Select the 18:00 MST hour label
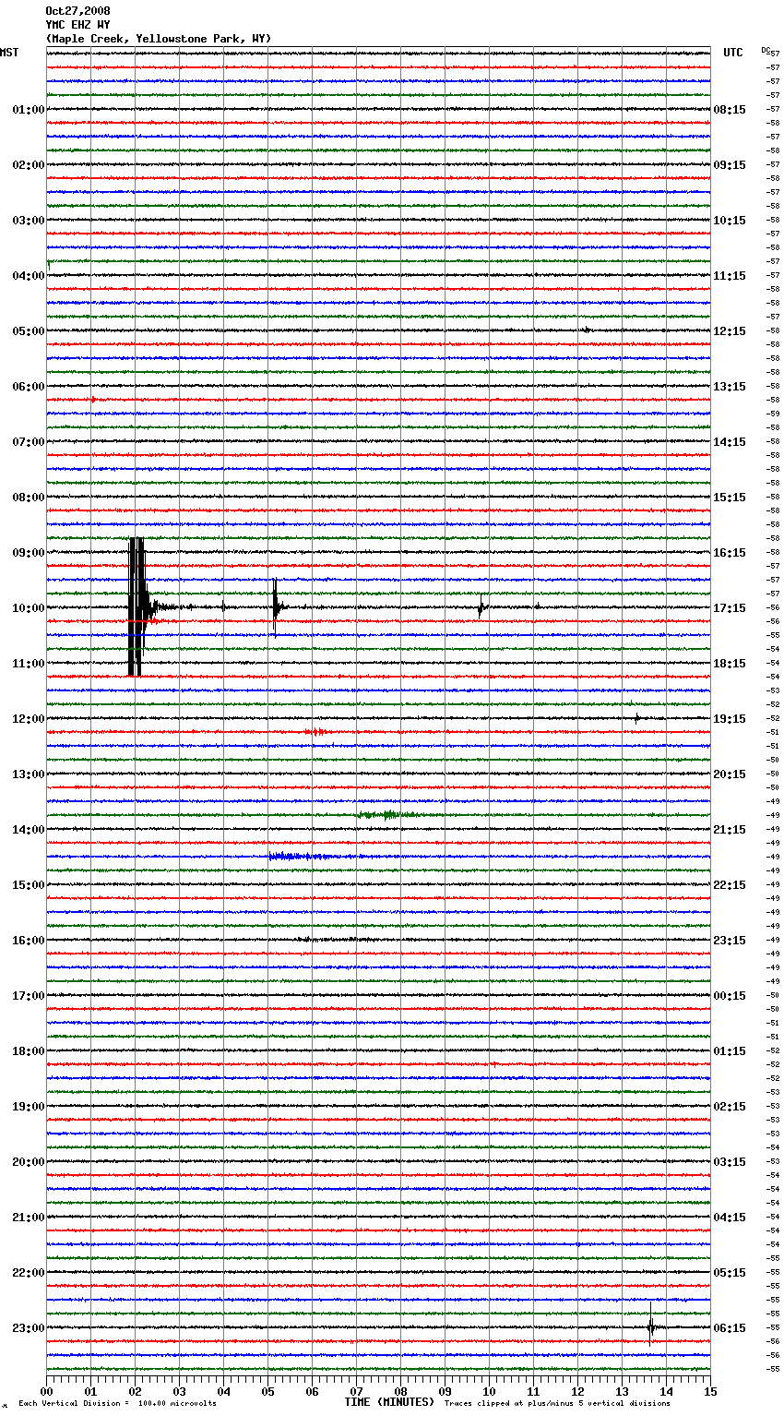 [28, 1051]
